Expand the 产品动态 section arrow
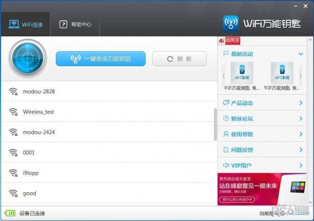This screenshot has height=221, width=314. pos(301,103)
